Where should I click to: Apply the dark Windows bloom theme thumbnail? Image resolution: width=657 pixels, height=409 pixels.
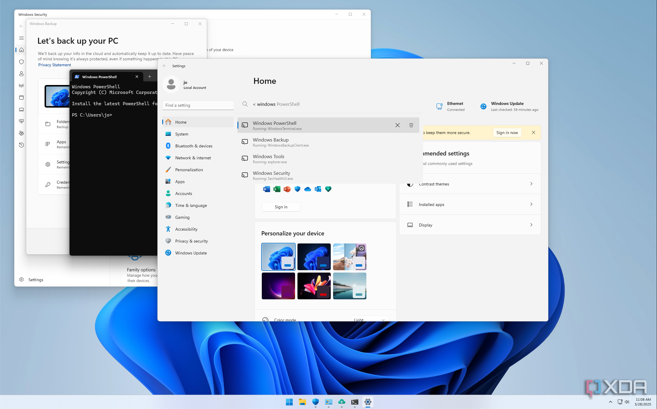[x=314, y=257]
